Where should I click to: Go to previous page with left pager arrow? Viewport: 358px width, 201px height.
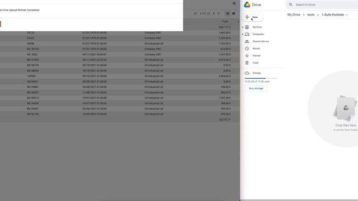(x=214, y=13)
